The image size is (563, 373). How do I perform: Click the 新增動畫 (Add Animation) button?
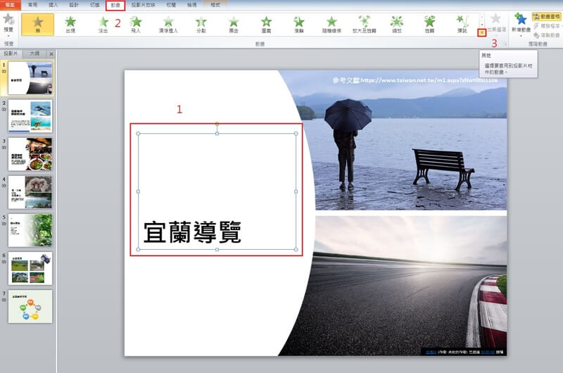pos(521,23)
